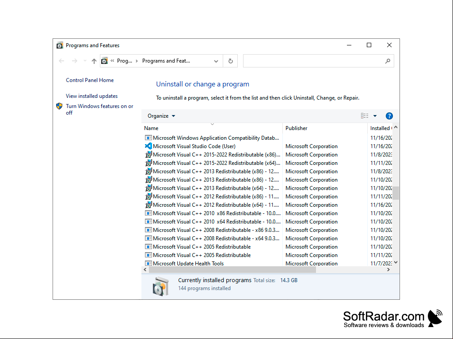The width and height of the screenshot is (453, 339).
Task: Select Microsoft Visual Studio Code (User)
Action: (x=194, y=146)
